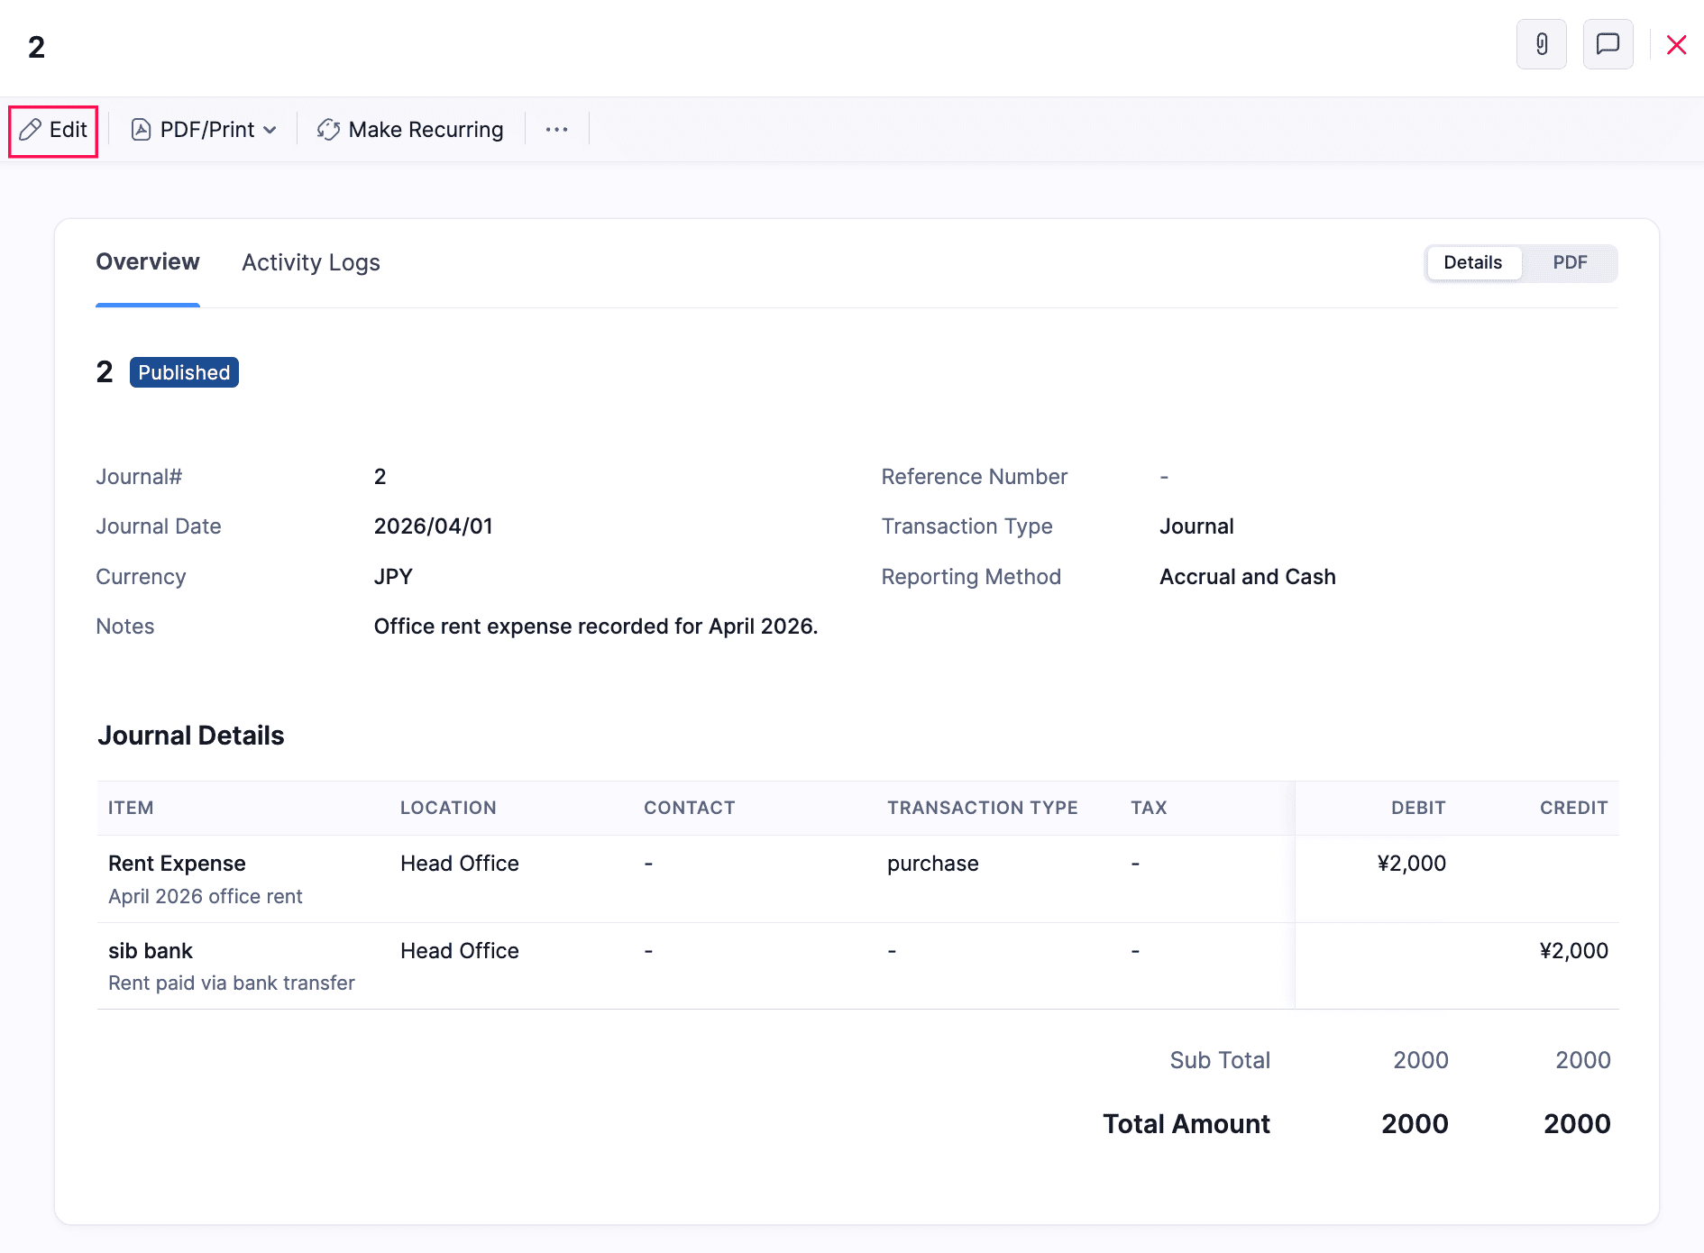This screenshot has height=1253, width=1704.
Task: Click the Rent Expense line item
Action: (177, 864)
